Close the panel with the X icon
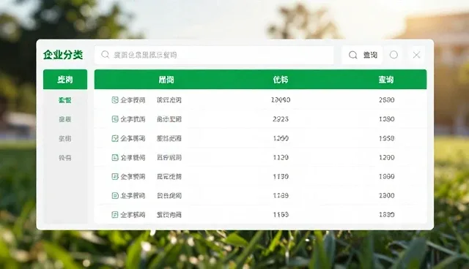This screenshot has height=269, width=469. (416, 55)
